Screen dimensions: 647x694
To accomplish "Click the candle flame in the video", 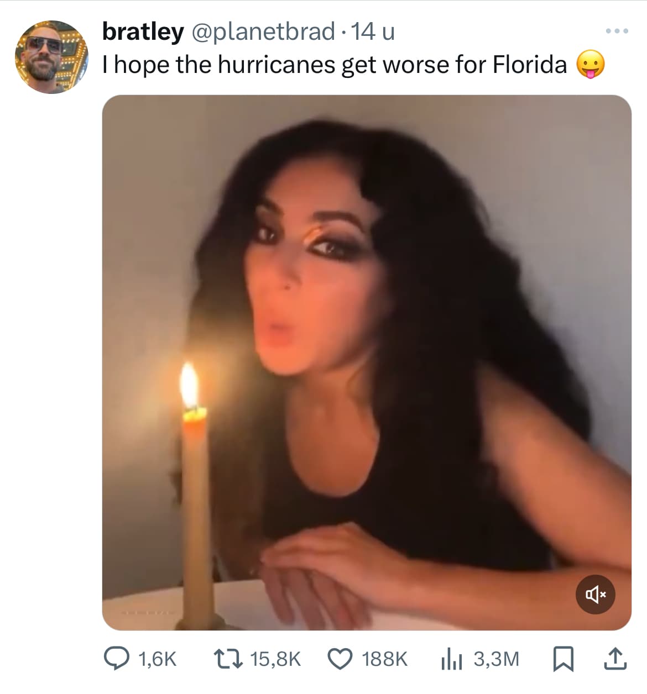I will pyautogui.click(x=189, y=384).
